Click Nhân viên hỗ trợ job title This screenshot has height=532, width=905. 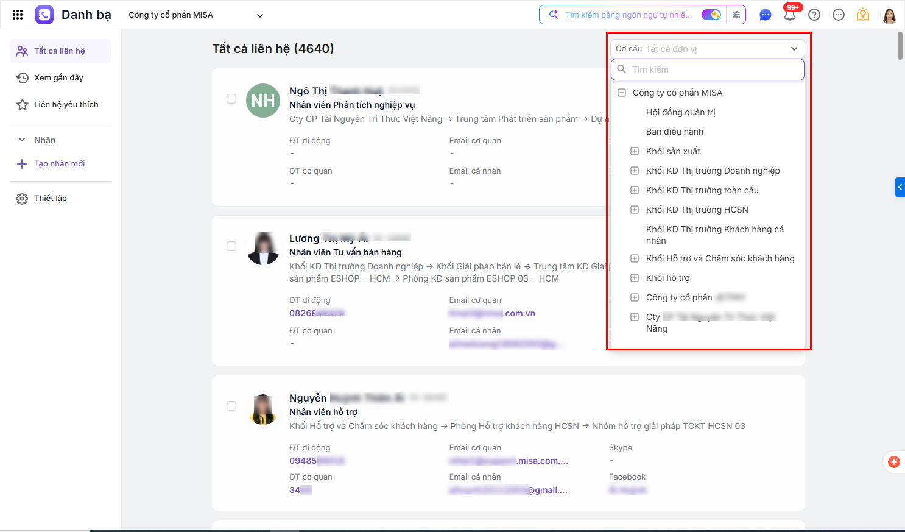[323, 412]
